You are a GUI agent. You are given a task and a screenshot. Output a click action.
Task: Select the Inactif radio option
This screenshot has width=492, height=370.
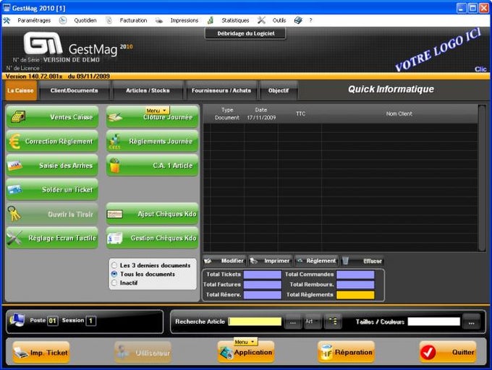(114, 283)
